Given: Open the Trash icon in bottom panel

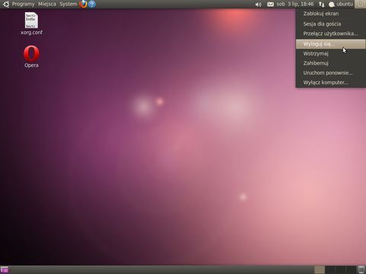Looking at the screenshot, I should pyautogui.click(x=361, y=269).
